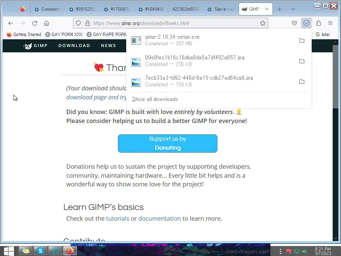The image size is (341, 256).
Task: Open the Firefox home page
Action: pyautogui.click(x=46, y=23)
